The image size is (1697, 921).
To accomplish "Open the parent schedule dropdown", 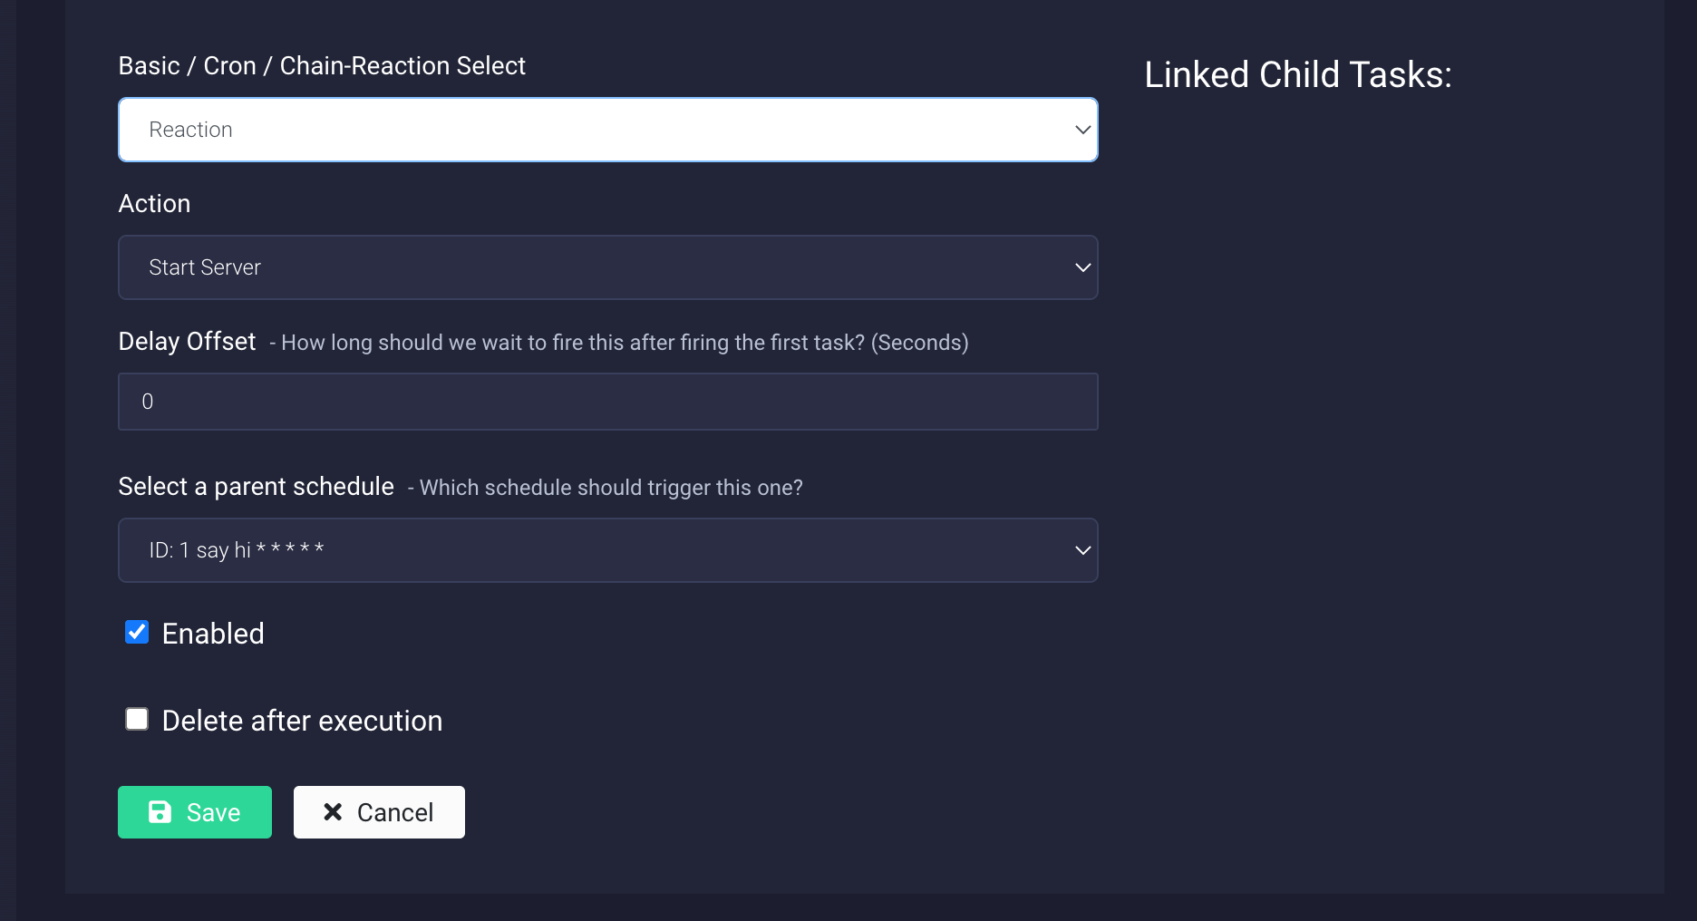I will click(x=607, y=550).
